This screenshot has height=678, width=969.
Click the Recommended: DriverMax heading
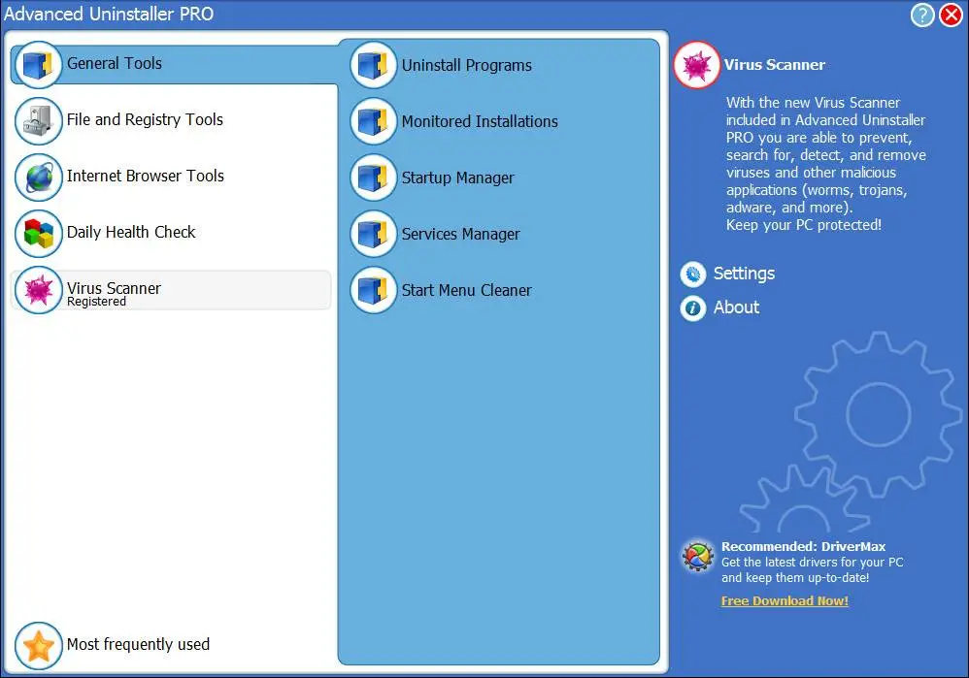803,546
